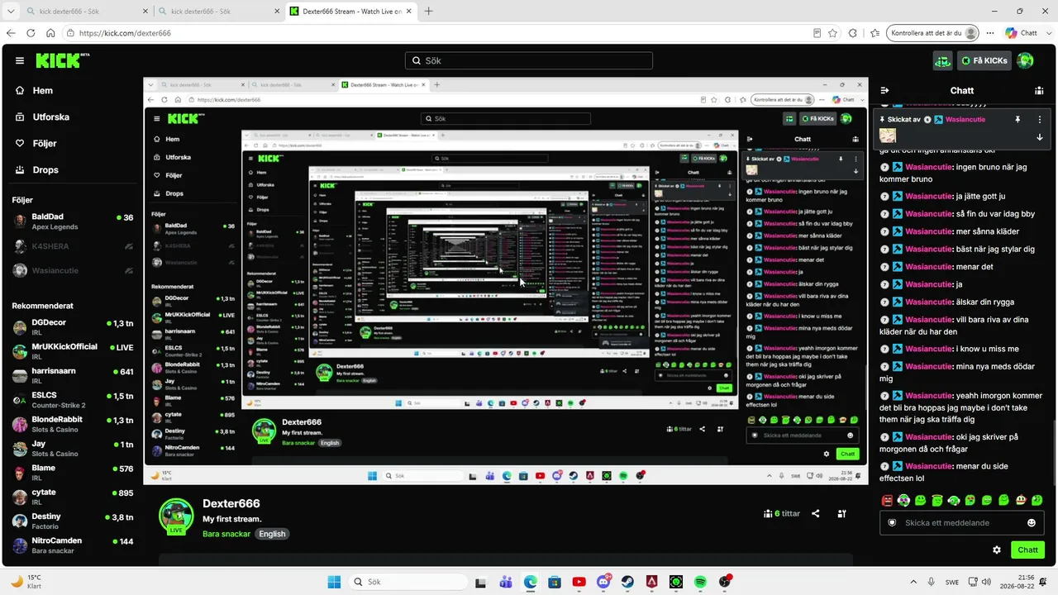
Task: Open MrUKKickOfficial recommended channel
Action: click(74, 351)
